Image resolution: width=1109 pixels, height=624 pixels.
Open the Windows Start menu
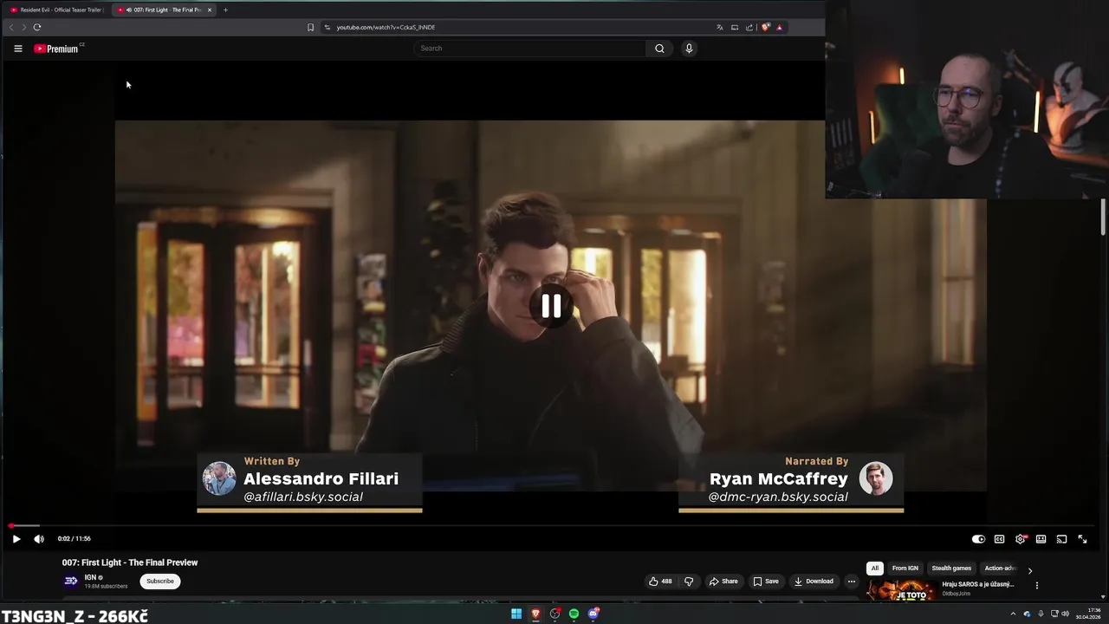click(x=516, y=614)
